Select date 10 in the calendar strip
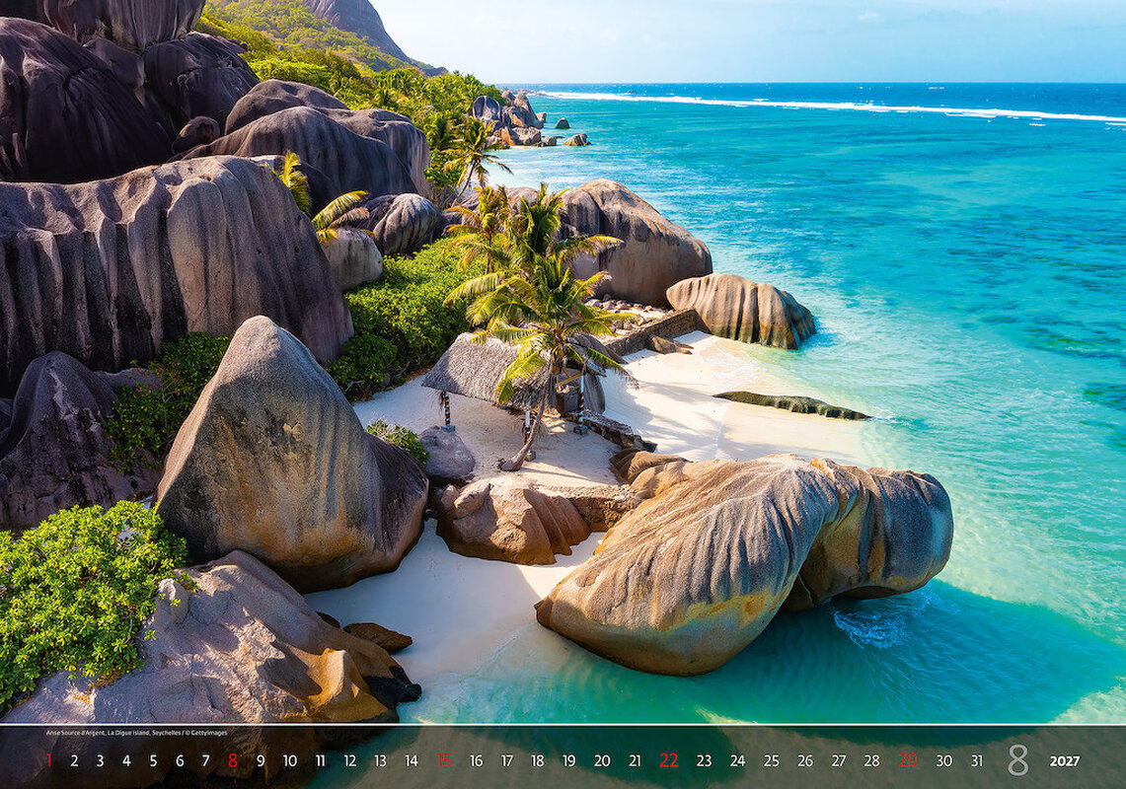This screenshot has width=1126, height=789. 289,761
